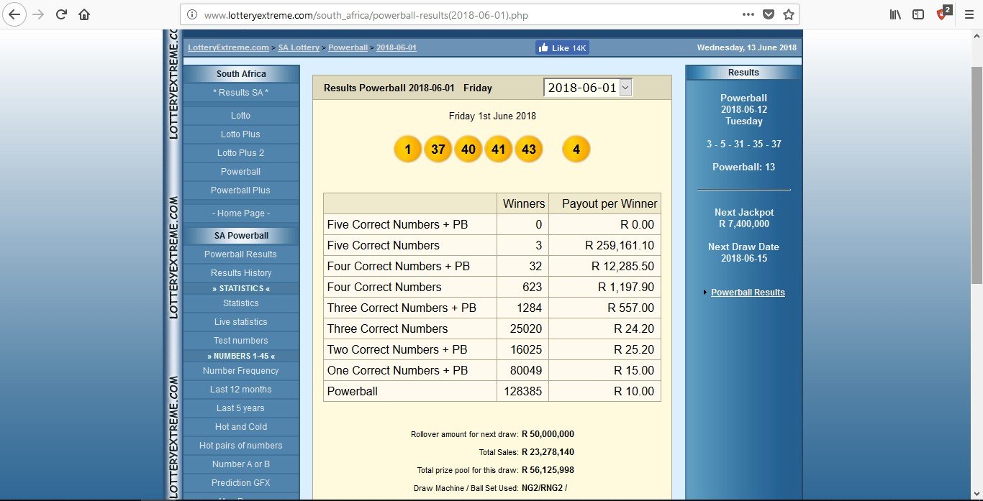Click the LotteryExtreme.com breadcrumb link
Image resolution: width=983 pixels, height=501 pixels.
(228, 47)
